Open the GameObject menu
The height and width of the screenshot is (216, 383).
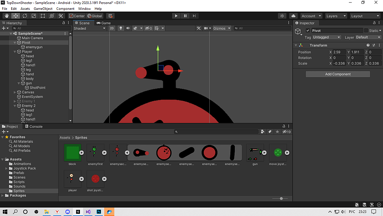[43, 8]
